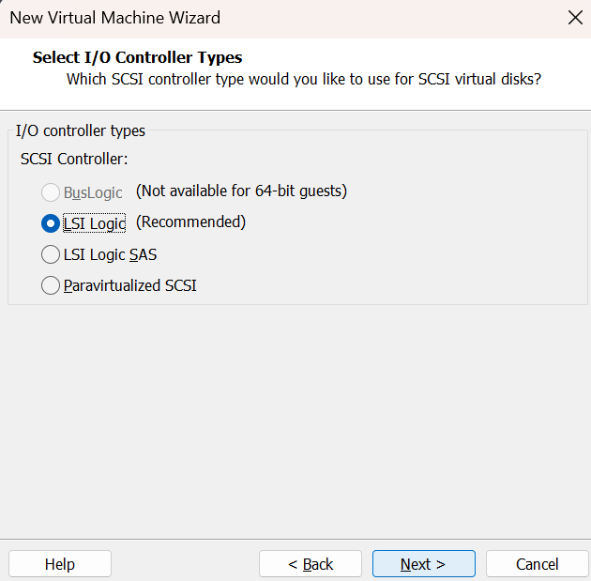Click the 'New Virtual Machine Wizard' title text
591x581 pixels.
point(115,18)
